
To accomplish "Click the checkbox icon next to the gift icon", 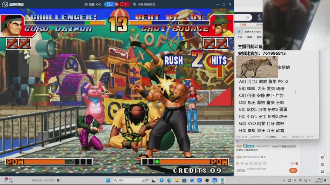I will pyautogui.click(x=292, y=163).
